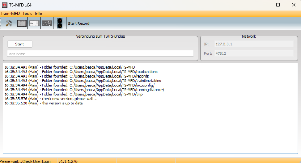Image resolution: width=301 pixels, height=163 pixels.
Task: Open the Train-MFD menu
Action: [x=10, y=13]
